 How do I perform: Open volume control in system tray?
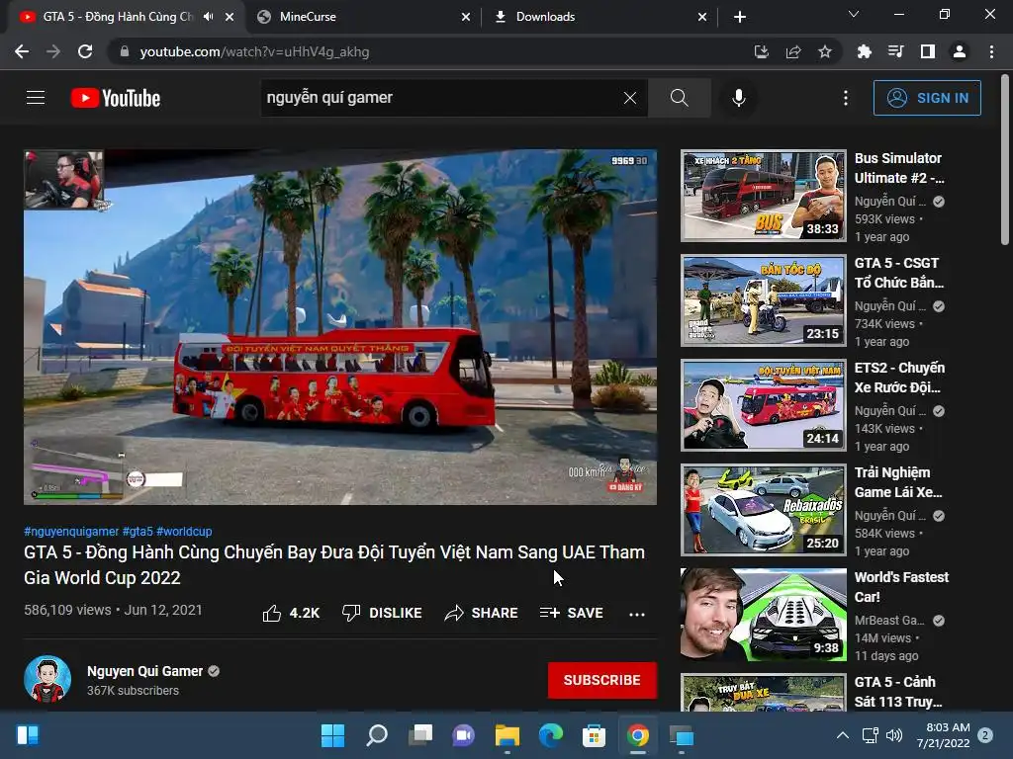click(894, 735)
